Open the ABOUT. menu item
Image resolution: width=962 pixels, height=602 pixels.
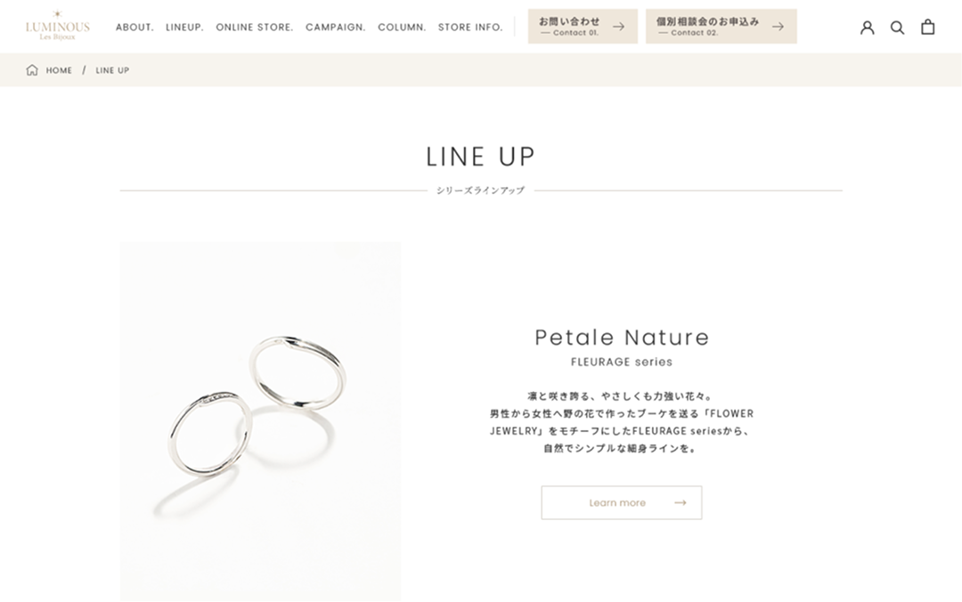click(x=135, y=27)
